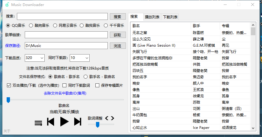
Task: Click the 获取 button
Action: pyautogui.click(x=118, y=35)
